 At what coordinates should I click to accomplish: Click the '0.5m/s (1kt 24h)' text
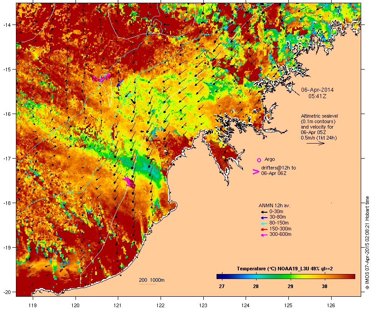[319, 138]
